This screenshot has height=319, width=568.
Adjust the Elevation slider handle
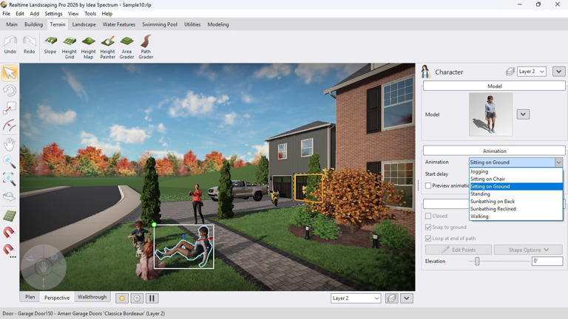click(x=477, y=261)
